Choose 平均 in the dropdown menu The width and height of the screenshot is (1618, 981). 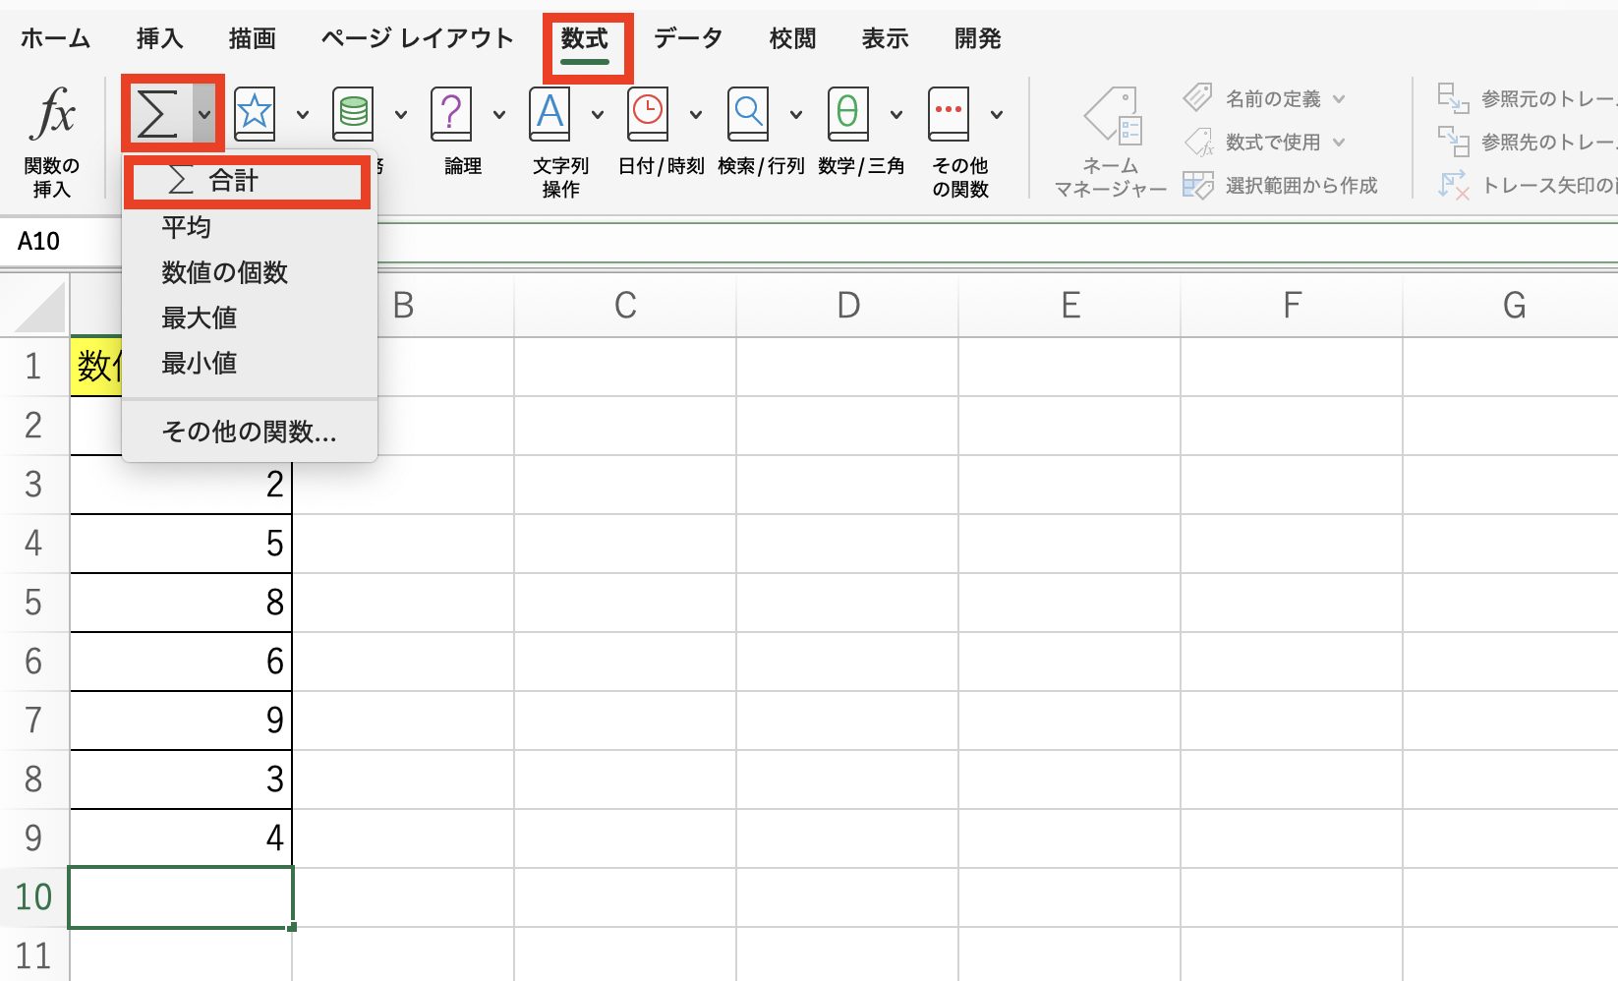pyautogui.click(x=187, y=227)
